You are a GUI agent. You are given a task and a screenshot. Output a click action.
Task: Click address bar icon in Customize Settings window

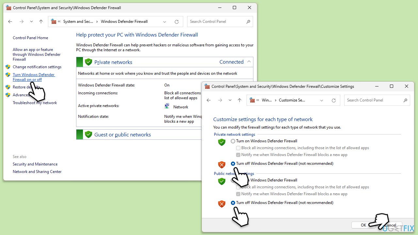point(252,100)
